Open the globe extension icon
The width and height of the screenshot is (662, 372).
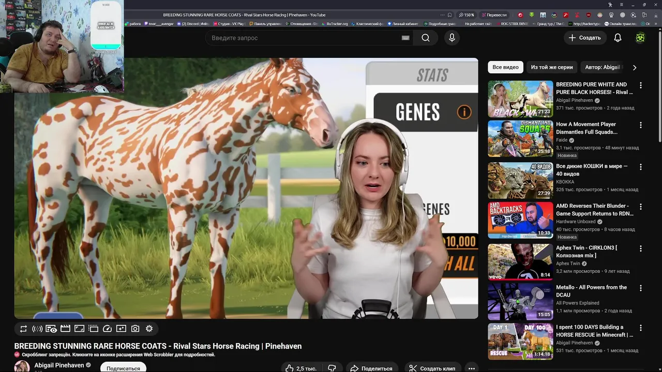pos(623,15)
